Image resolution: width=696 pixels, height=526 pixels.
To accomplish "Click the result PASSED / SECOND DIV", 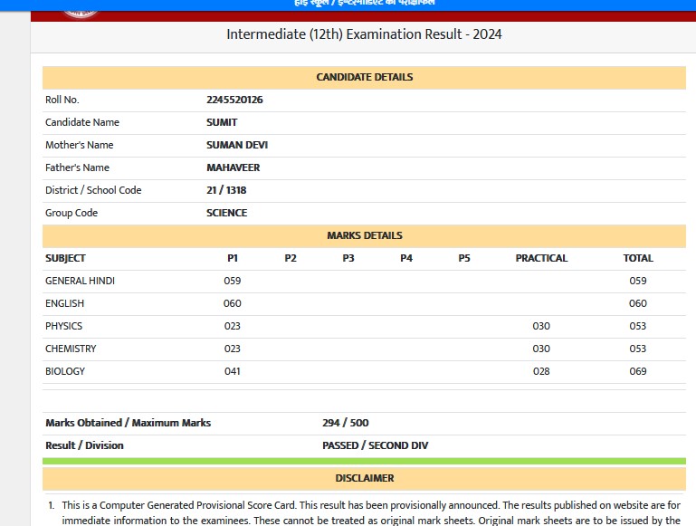I will [375, 445].
